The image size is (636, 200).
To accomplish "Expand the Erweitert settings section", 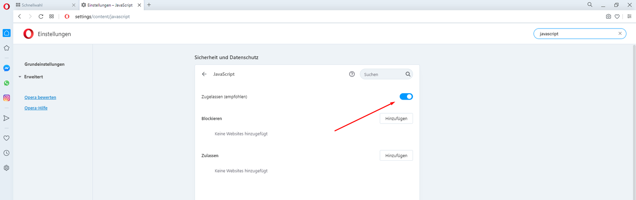I will 33,77.
